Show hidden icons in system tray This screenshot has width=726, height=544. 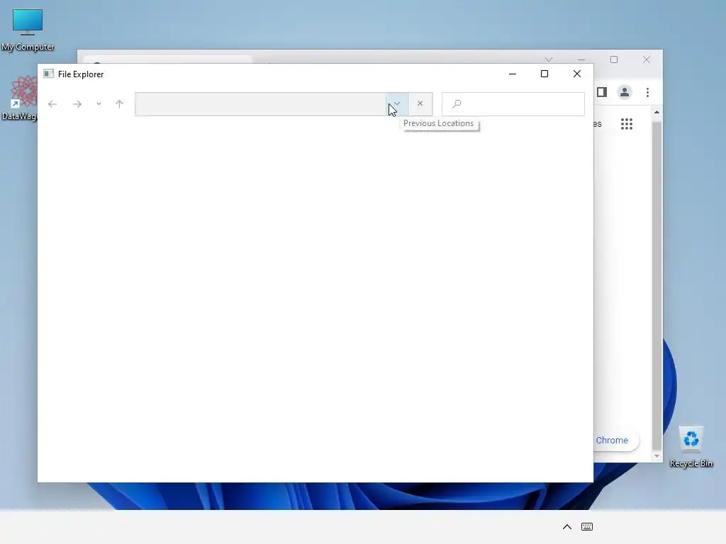click(567, 527)
